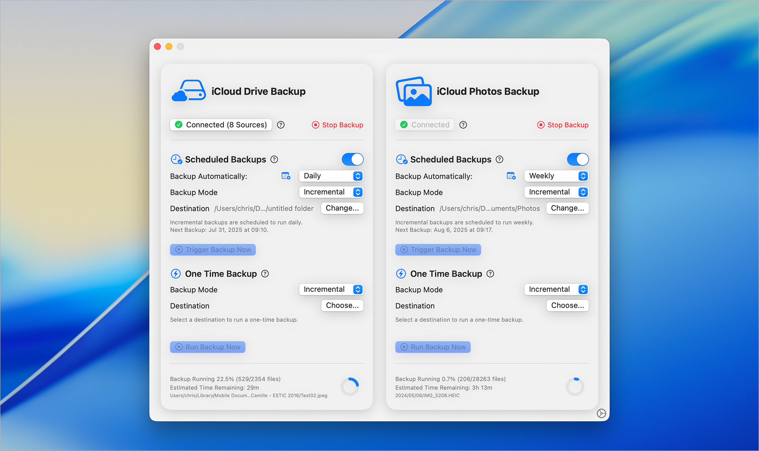This screenshot has height=451, width=759.
Task: Click Estimated Time Remaining: 3h 13m text
Action: [x=444, y=388]
